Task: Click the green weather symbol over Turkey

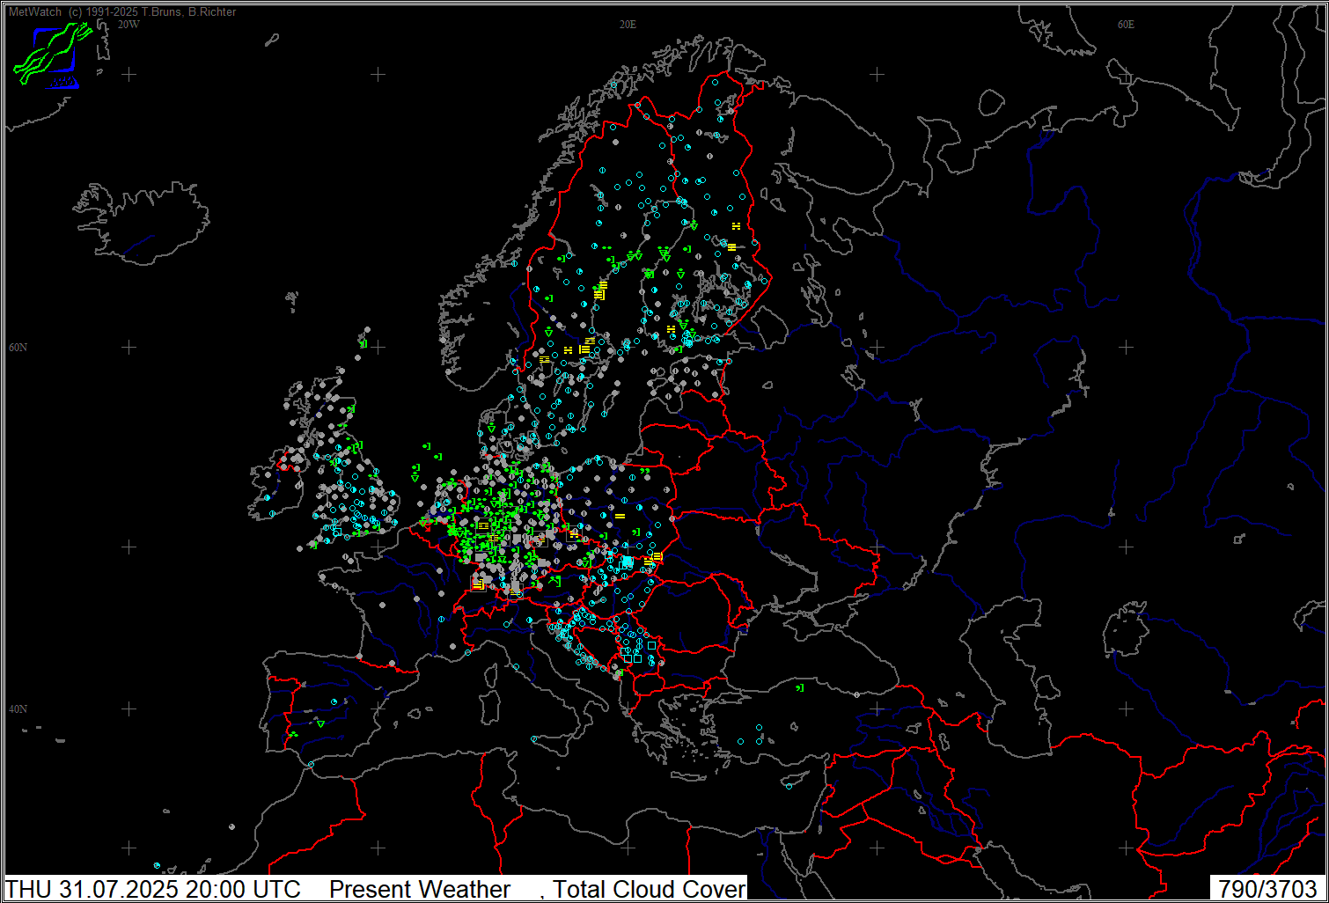Action: [x=800, y=687]
